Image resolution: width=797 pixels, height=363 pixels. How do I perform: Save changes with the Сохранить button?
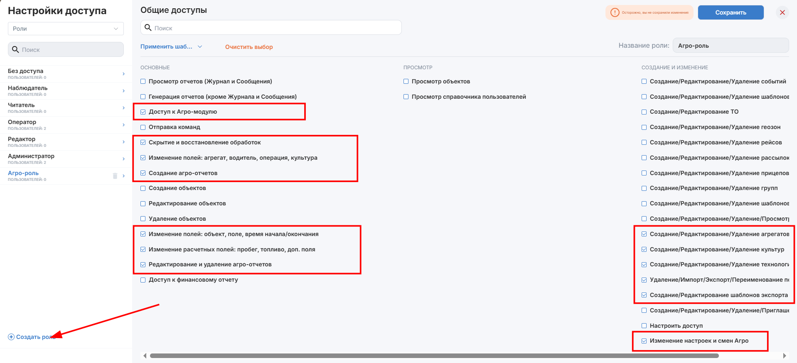point(731,12)
